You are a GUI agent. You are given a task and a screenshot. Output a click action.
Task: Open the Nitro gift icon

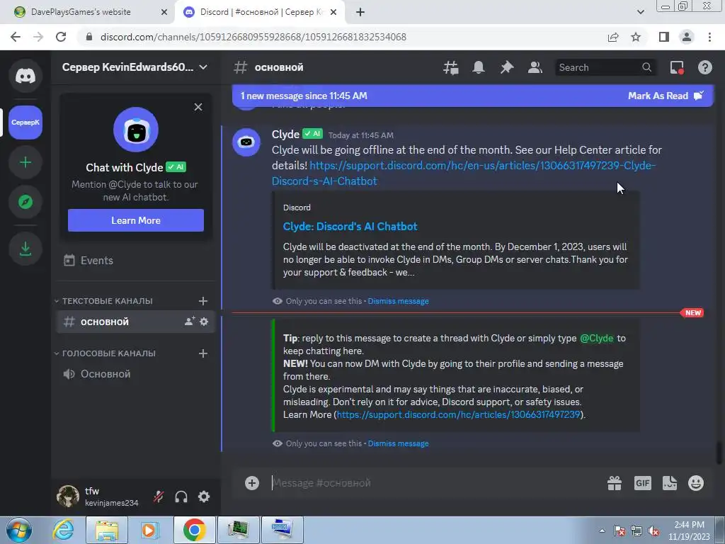pyautogui.click(x=615, y=483)
